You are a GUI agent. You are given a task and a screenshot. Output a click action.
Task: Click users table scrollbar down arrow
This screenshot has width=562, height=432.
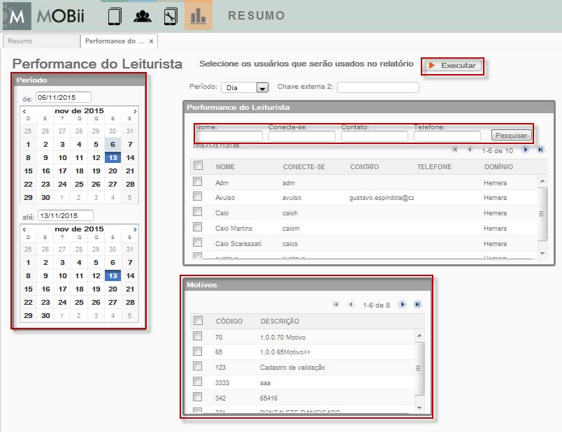[x=542, y=254]
